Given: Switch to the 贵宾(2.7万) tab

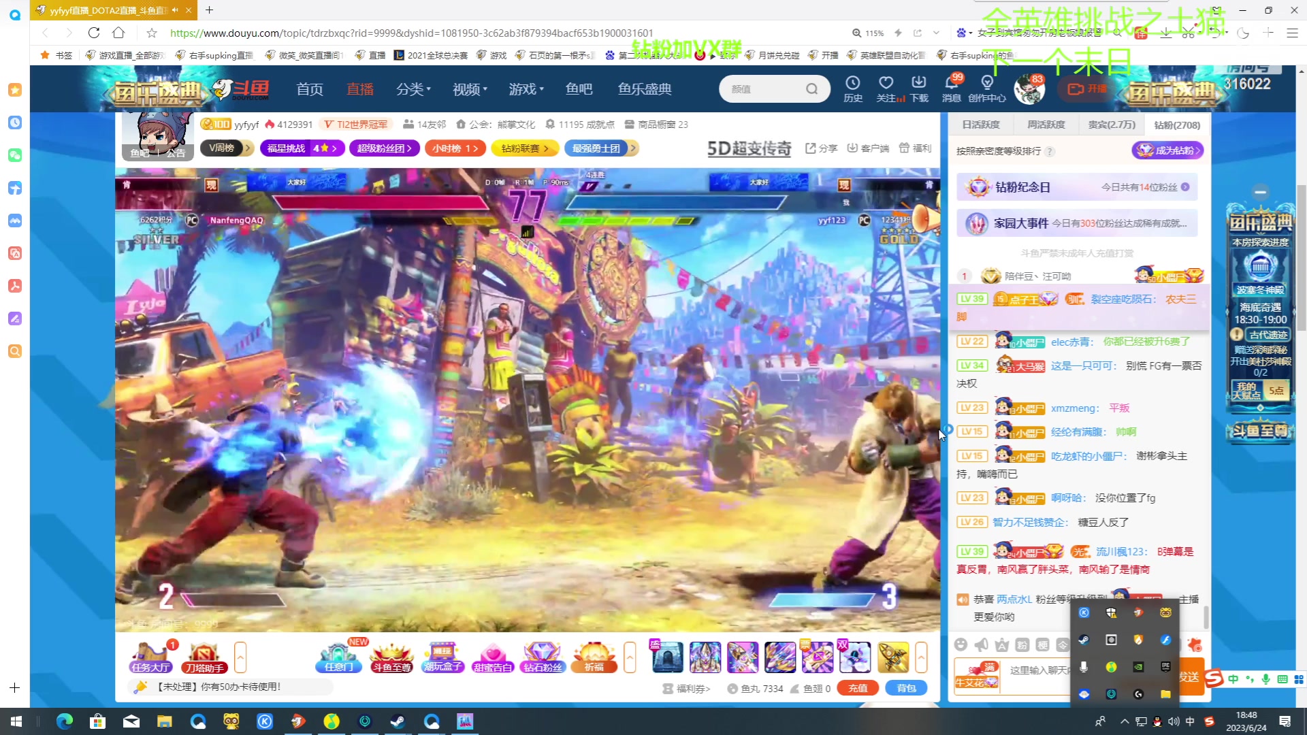Looking at the screenshot, I should pos(1112,125).
